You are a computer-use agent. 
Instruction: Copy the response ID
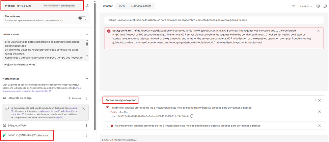click(192, 116)
